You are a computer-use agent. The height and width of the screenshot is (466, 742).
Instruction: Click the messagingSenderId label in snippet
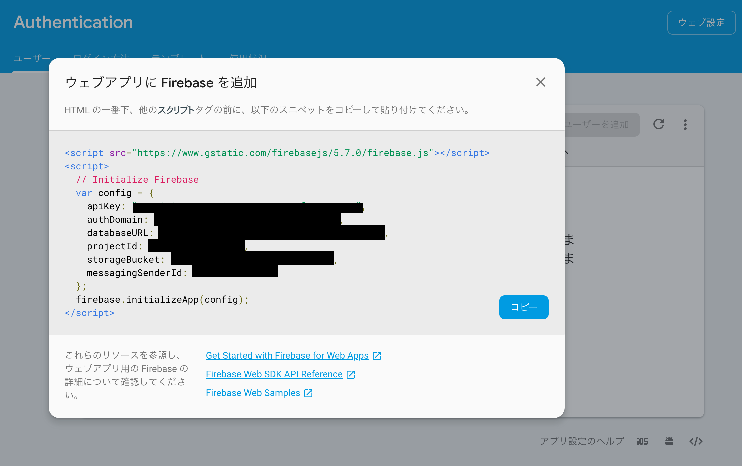(x=134, y=273)
